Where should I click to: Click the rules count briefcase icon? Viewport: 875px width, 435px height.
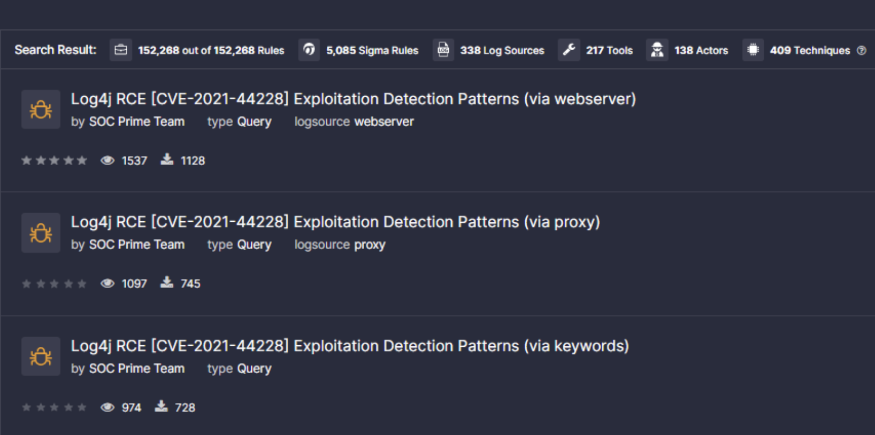point(121,50)
